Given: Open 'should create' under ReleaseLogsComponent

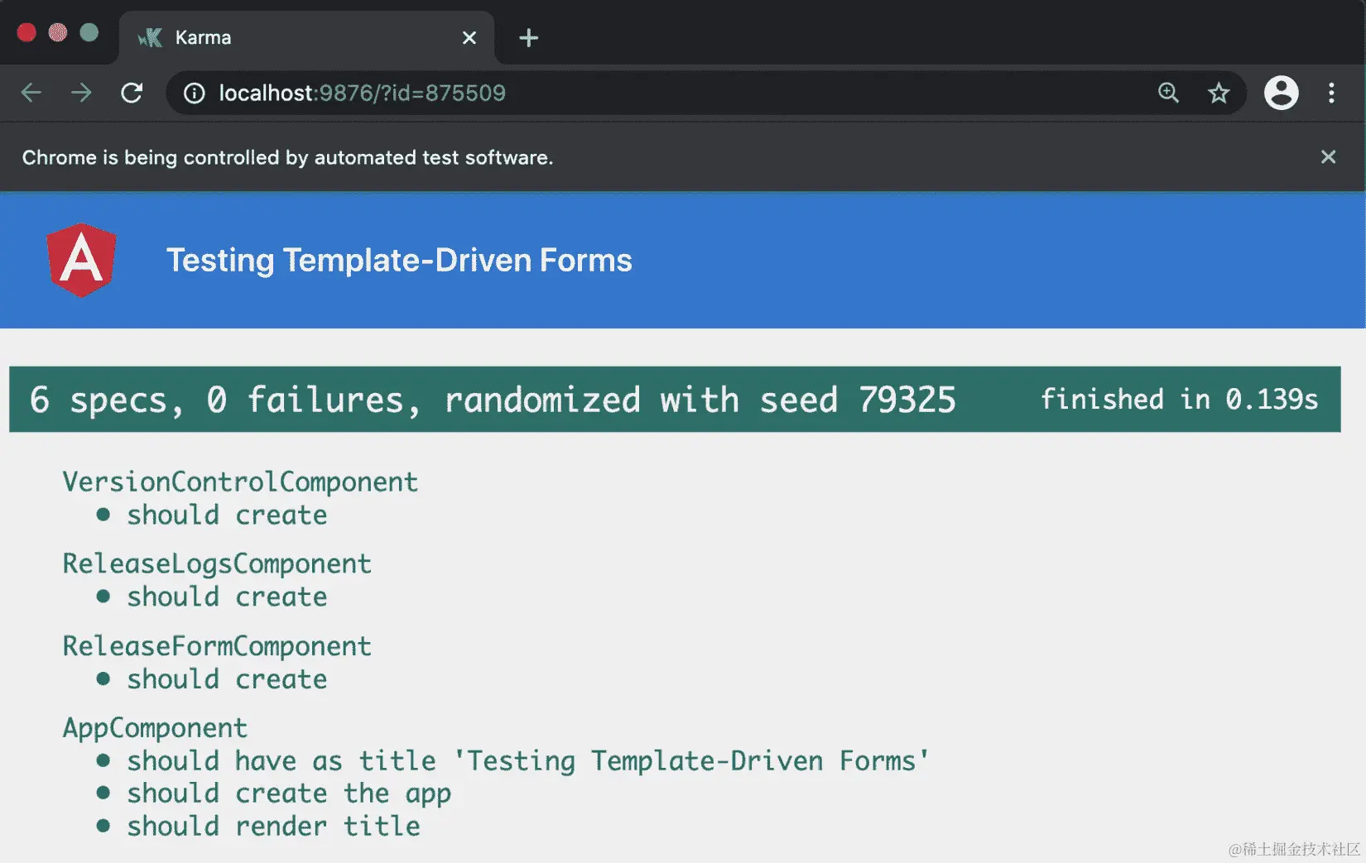Looking at the screenshot, I should pyautogui.click(x=227, y=597).
